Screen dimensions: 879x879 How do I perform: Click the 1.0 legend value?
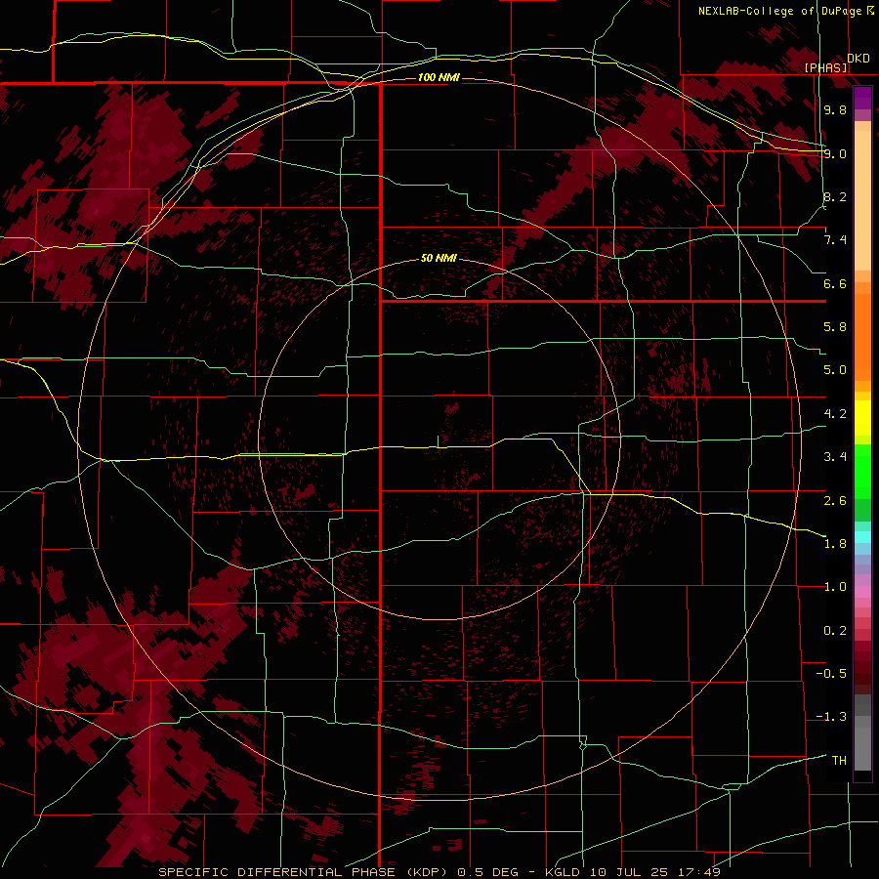click(x=835, y=587)
